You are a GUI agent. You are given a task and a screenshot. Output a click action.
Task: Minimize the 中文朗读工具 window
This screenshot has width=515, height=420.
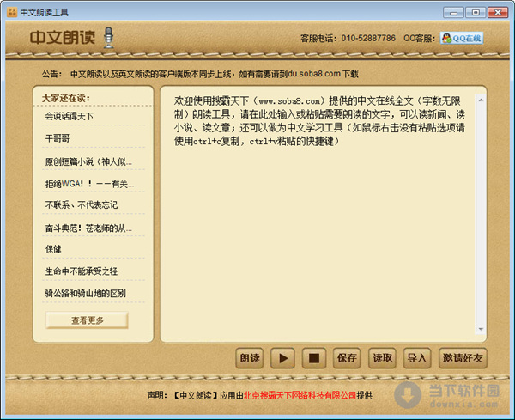(x=453, y=13)
